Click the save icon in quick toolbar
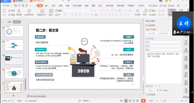The height and width of the screenshot is (103, 194). [x=16, y=6]
